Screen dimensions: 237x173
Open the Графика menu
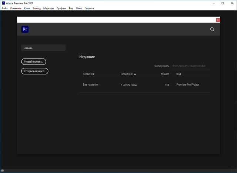61,8
